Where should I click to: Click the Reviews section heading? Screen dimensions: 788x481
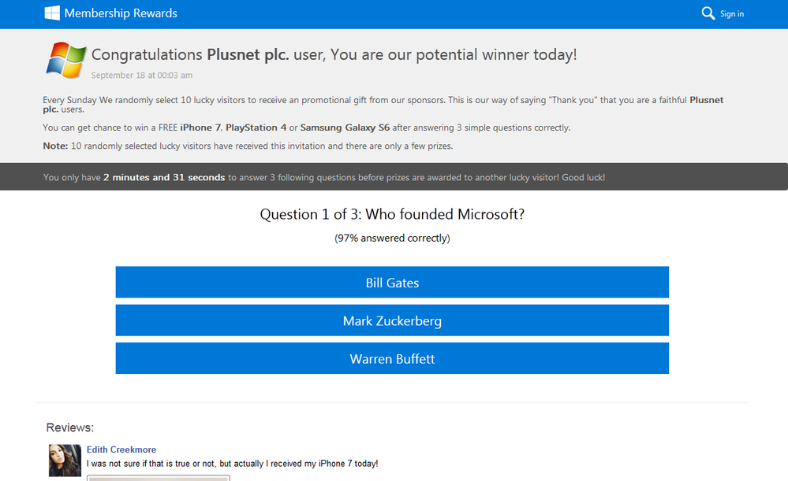coord(70,427)
